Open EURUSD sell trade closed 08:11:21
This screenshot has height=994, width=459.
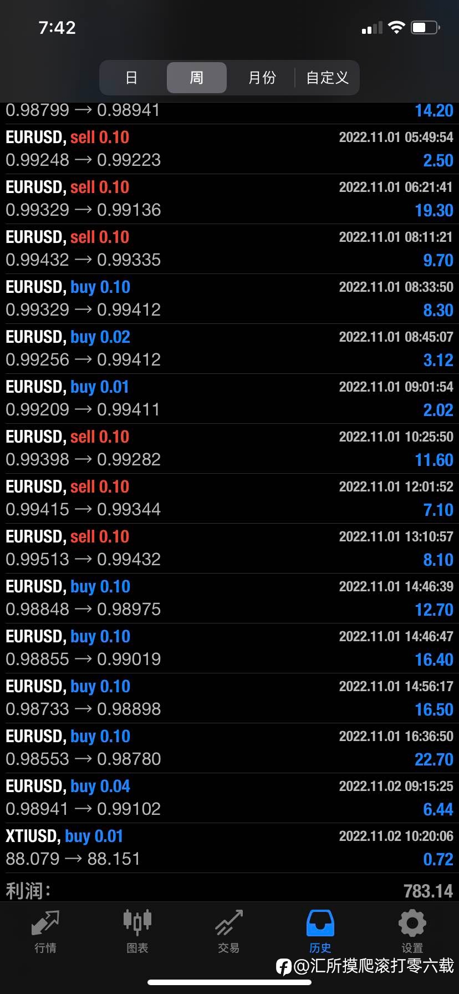[x=229, y=248]
